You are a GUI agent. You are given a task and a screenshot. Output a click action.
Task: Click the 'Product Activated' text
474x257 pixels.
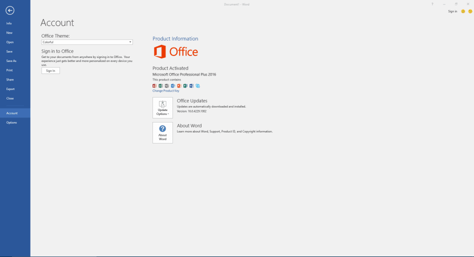point(170,68)
